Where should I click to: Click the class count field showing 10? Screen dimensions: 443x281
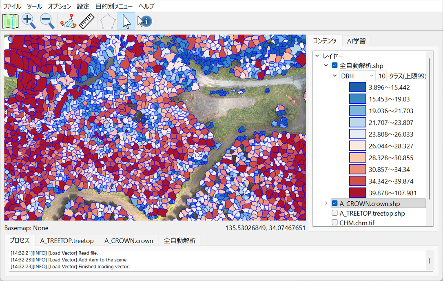tap(382, 76)
